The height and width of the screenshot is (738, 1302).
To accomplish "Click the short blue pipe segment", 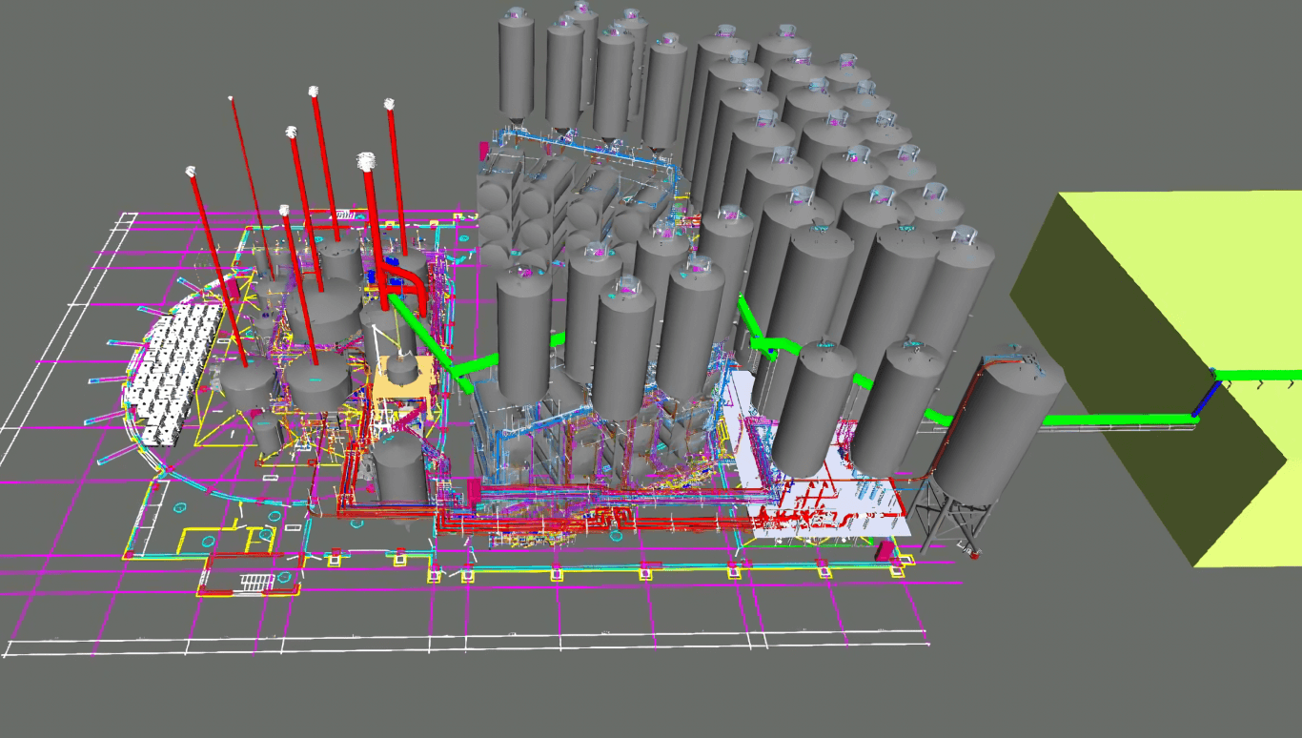I will tap(1206, 399).
